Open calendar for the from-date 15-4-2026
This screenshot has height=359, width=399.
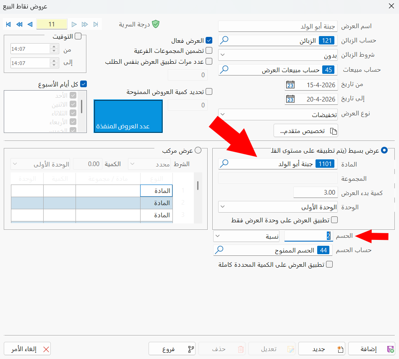click(290, 85)
